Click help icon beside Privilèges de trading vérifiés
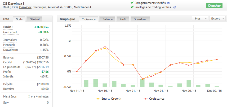The image size is (227, 107). 175,7
